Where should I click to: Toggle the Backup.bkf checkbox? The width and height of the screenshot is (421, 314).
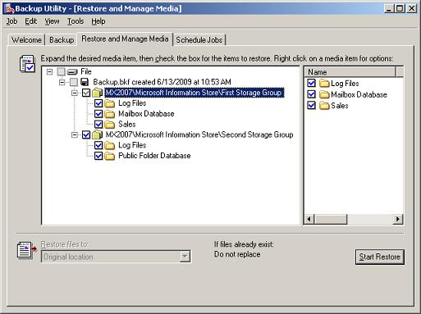click(74, 82)
